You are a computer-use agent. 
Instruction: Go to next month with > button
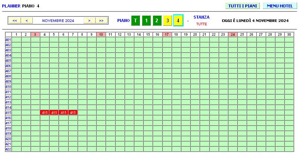coord(90,20)
